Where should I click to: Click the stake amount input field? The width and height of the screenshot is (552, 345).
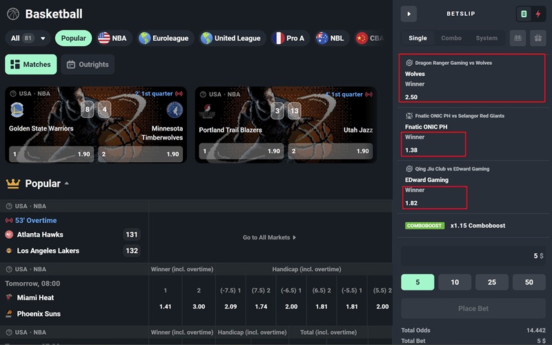point(473,255)
